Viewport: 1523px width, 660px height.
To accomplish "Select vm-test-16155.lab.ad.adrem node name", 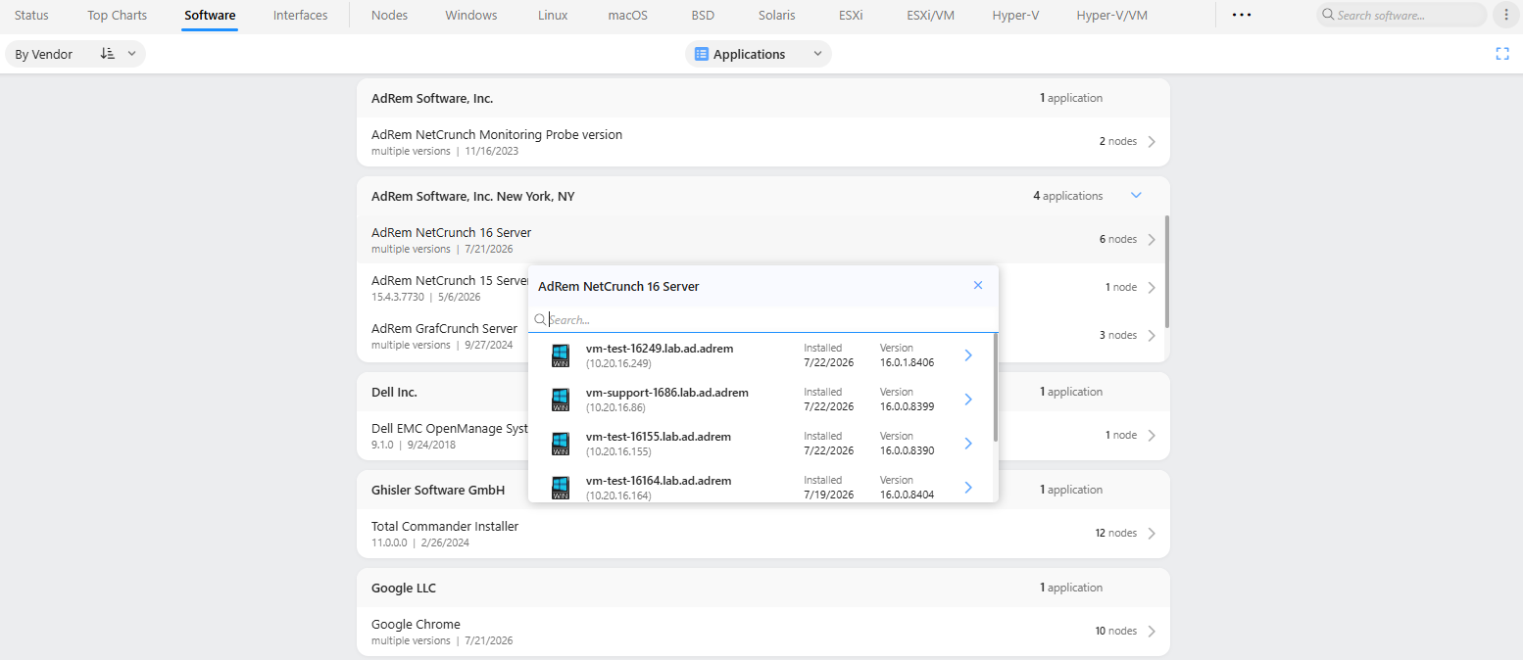I will [659, 437].
